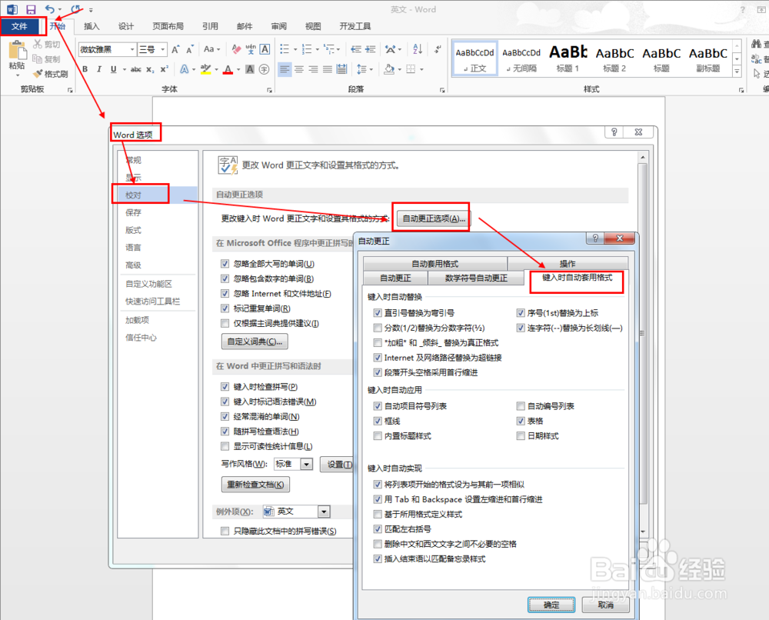Enable automatic numbered lists checkbox
The image size is (769, 620).
pos(521,406)
